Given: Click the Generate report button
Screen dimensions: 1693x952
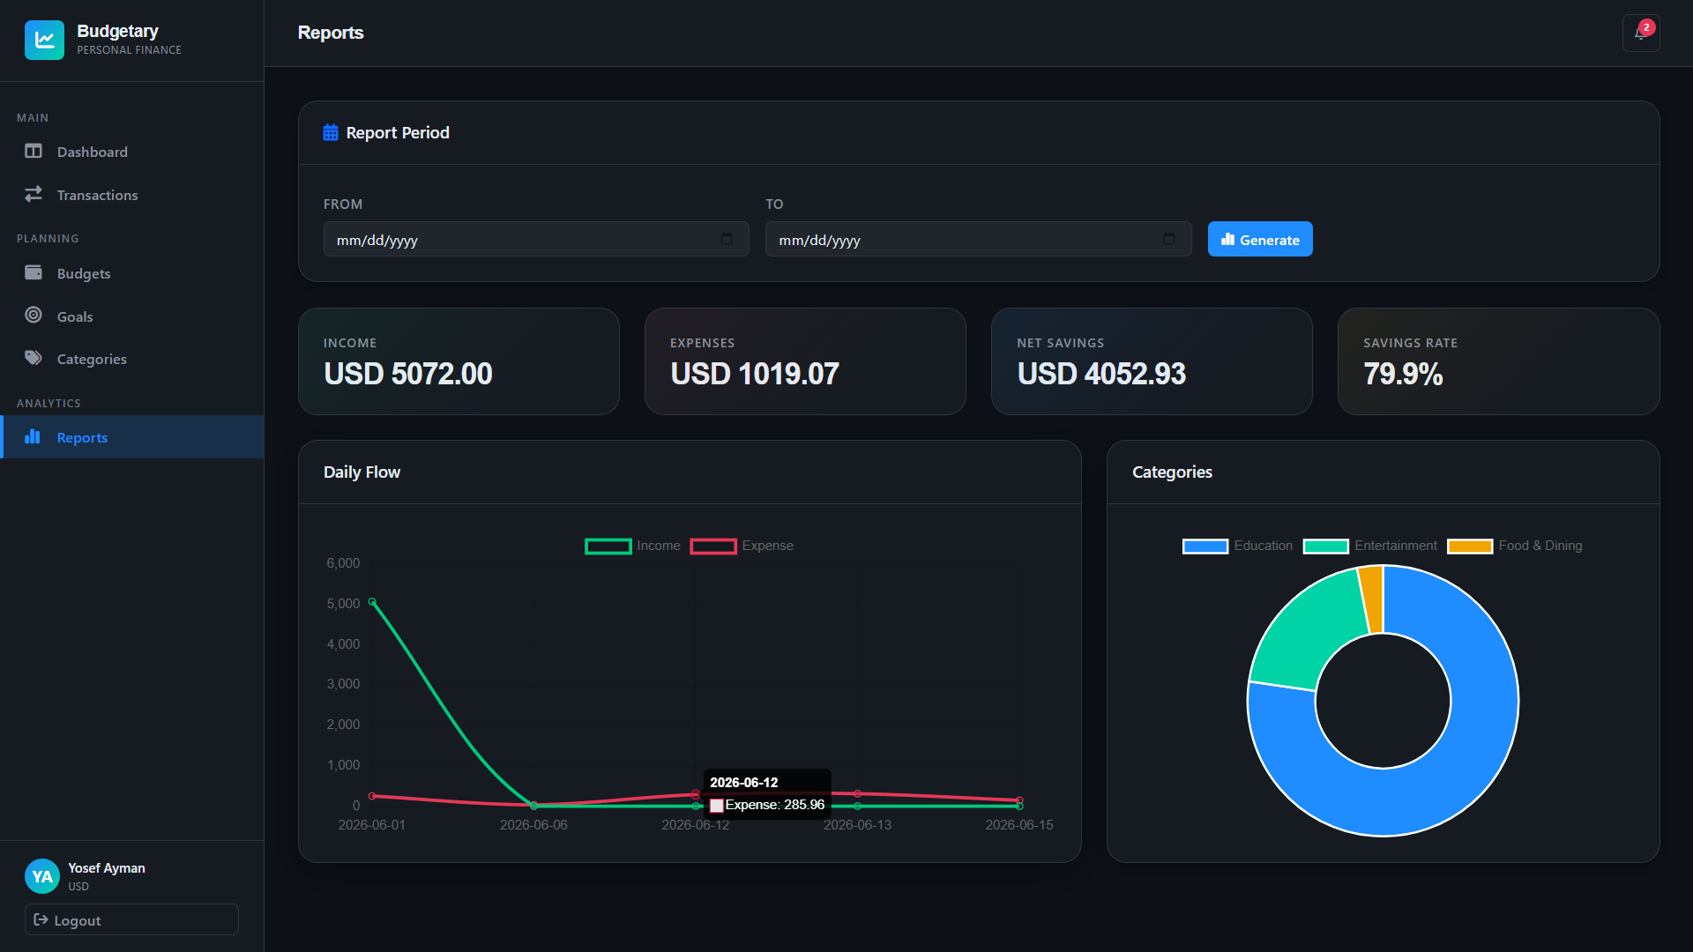Looking at the screenshot, I should (x=1260, y=239).
